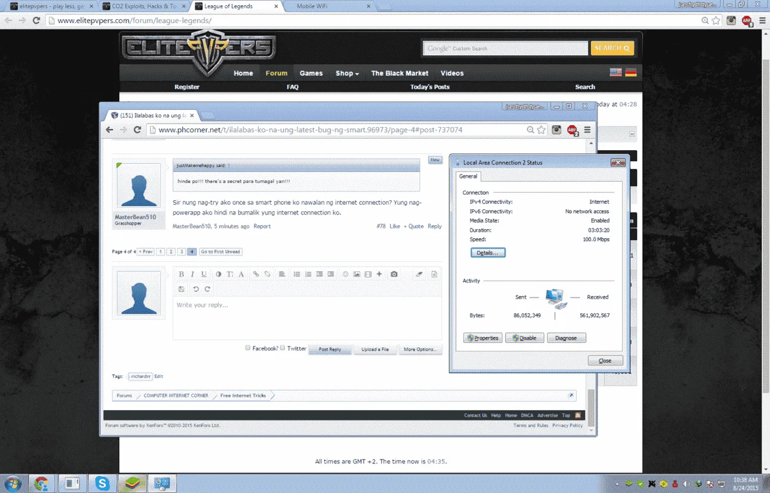Open Games in elitepvpers navigation
Viewport: 770px width, 493px height.
tap(311, 73)
